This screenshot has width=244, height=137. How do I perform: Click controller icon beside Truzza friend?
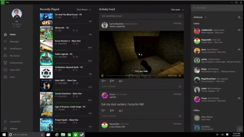(239, 98)
